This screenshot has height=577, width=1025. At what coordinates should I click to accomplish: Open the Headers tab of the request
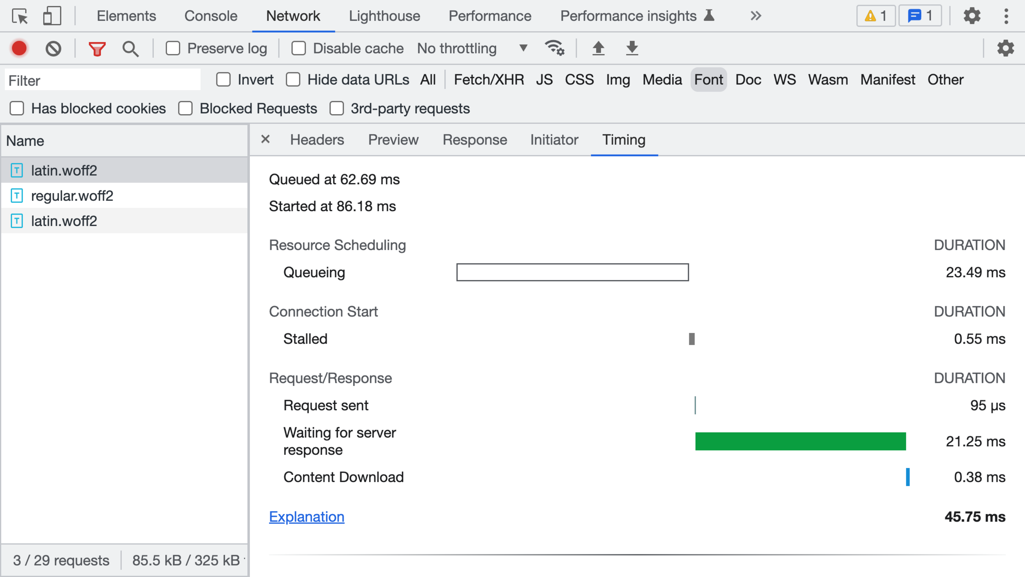click(317, 140)
